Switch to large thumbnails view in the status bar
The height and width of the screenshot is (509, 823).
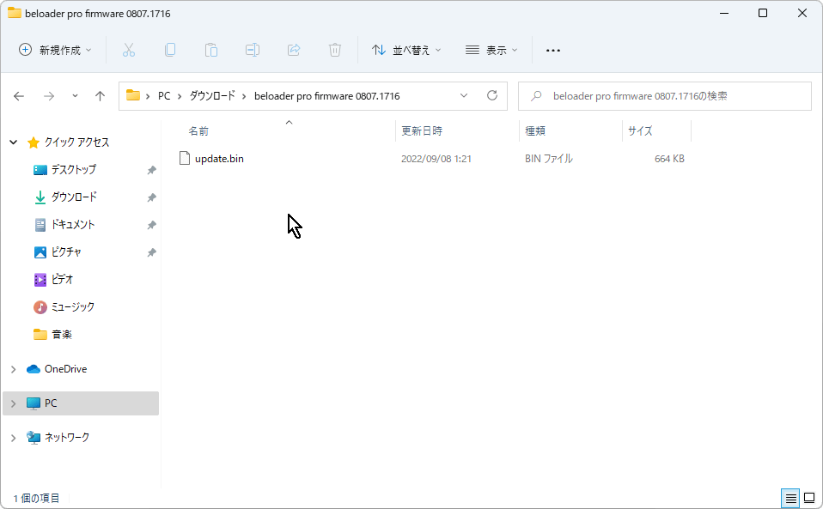pyautogui.click(x=809, y=498)
